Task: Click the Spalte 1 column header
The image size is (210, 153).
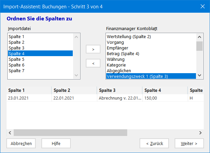Action: pos(28,91)
